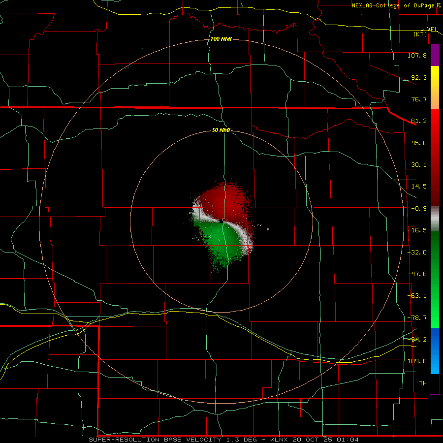Click the TH label on the color scale
443x443 pixels.
423,383
